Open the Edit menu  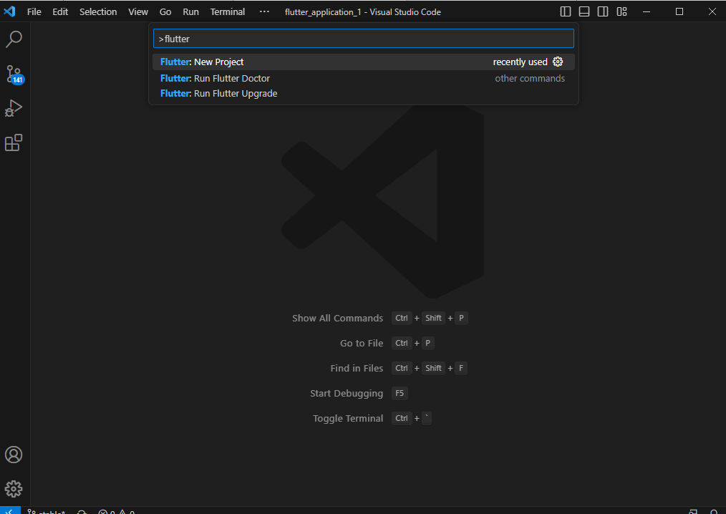[x=60, y=12]
